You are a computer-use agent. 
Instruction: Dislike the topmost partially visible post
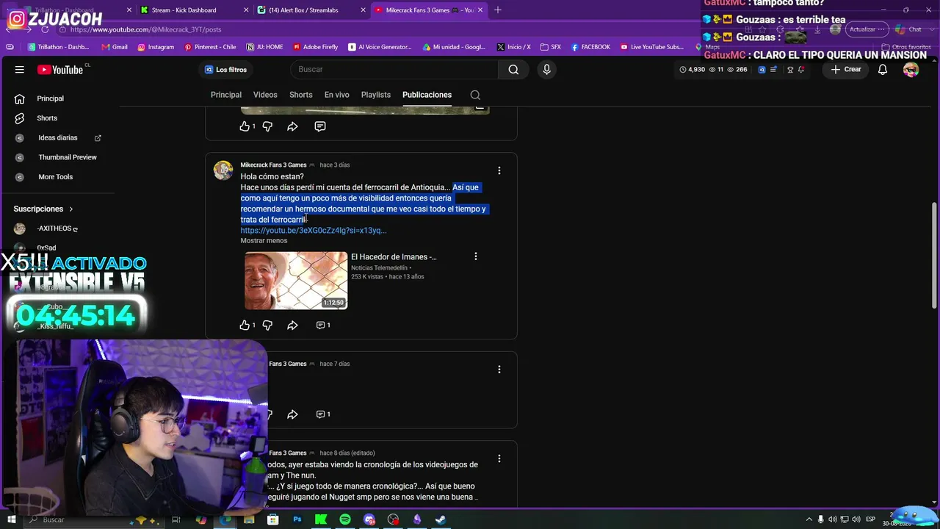point(267,126)
